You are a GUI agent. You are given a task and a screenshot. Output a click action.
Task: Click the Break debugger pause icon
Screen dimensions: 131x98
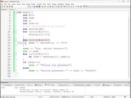coord(78,7)
